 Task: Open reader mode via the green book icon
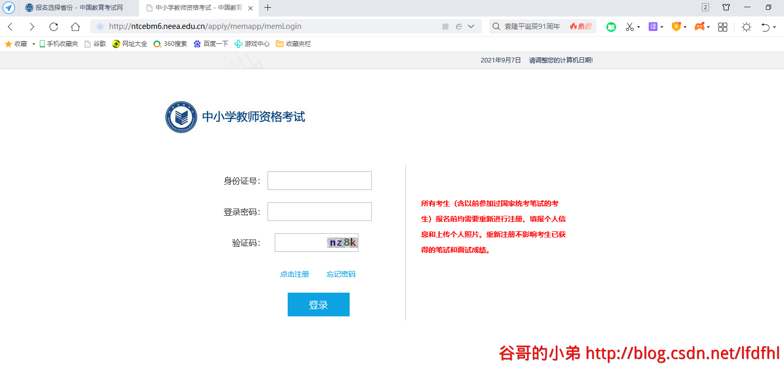click(611, 27)
